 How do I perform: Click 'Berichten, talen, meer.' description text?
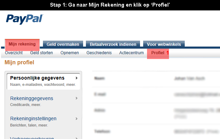point(29,125)
